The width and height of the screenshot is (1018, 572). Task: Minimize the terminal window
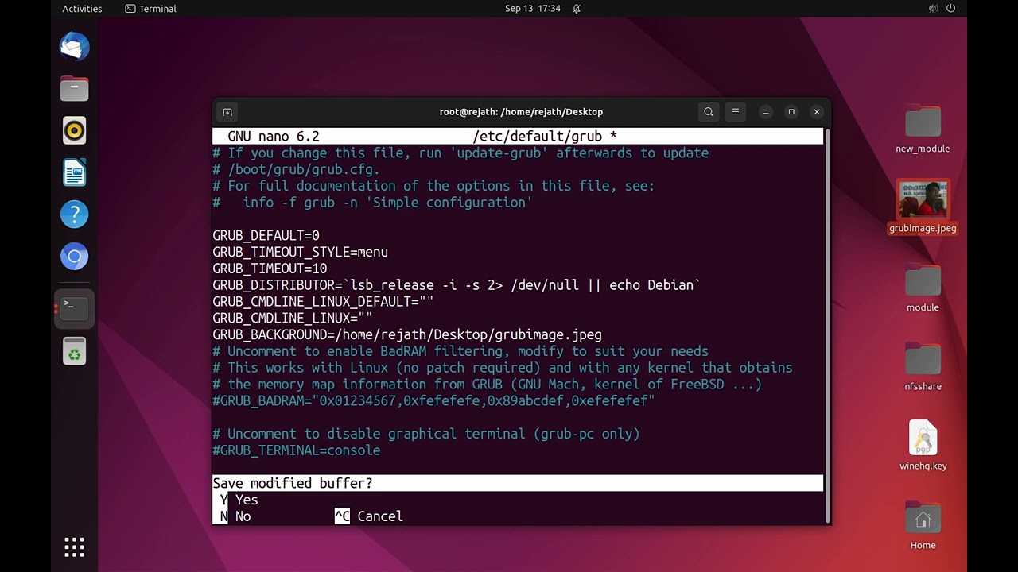(x=766, y=112)
